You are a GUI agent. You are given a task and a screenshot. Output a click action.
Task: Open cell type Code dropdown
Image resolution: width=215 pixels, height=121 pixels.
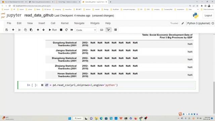click(86, 30)
